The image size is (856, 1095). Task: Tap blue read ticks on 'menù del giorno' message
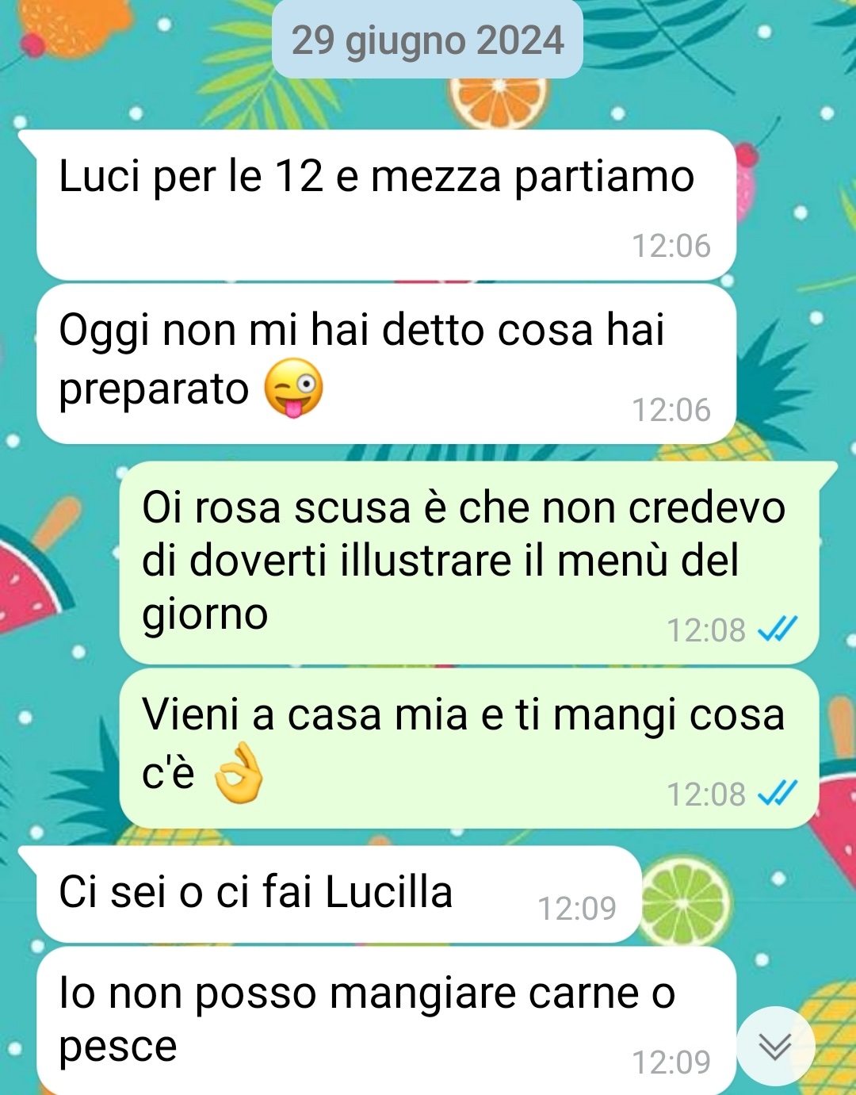777,630
